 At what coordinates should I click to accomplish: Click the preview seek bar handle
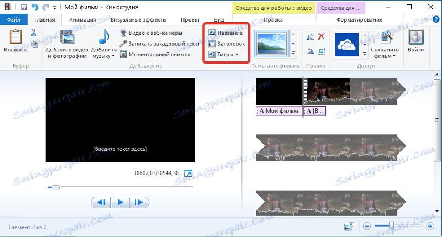pyautogui.click(x=56, y=187)
